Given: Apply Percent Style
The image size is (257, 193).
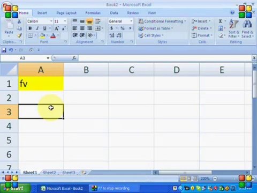Looking at the screenshot, I should point(123,28).
